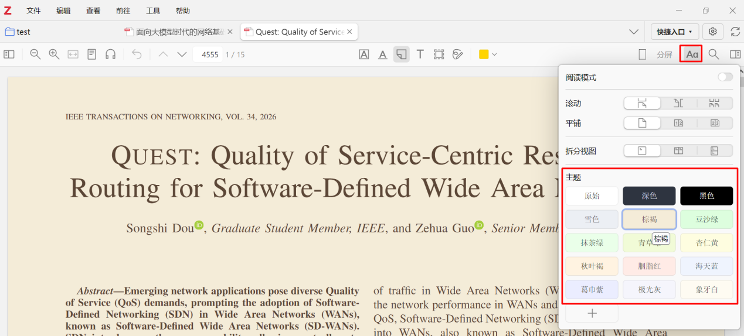Click the page-view document icon
Viewport: 744px width, 336px height.
[91, 54]
